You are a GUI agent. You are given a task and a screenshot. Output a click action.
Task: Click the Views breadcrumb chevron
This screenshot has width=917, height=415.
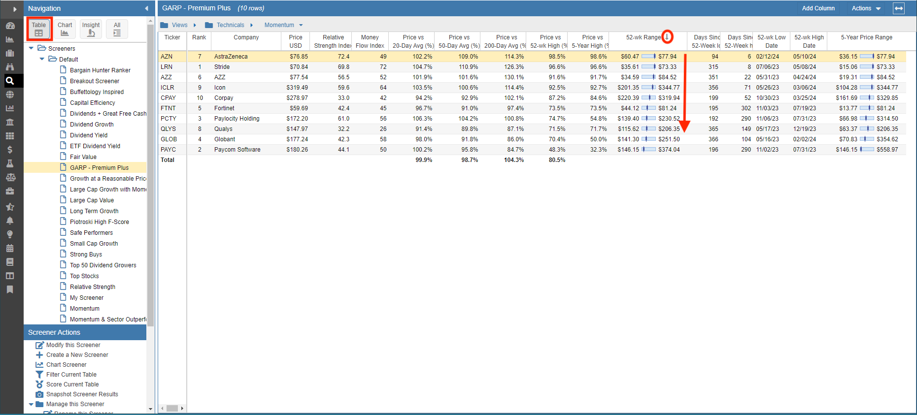(195, 25)
